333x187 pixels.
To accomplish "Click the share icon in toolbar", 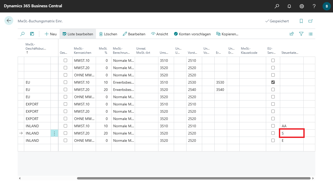I will [292, 34].
